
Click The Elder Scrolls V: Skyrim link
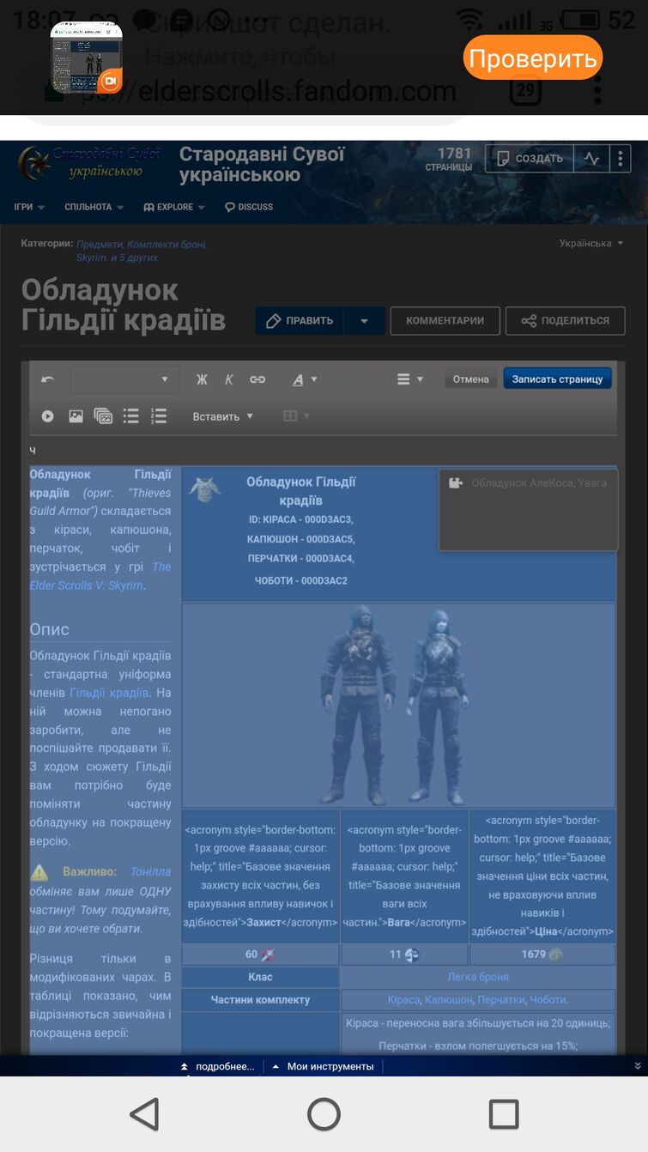[x=100, y=576]
